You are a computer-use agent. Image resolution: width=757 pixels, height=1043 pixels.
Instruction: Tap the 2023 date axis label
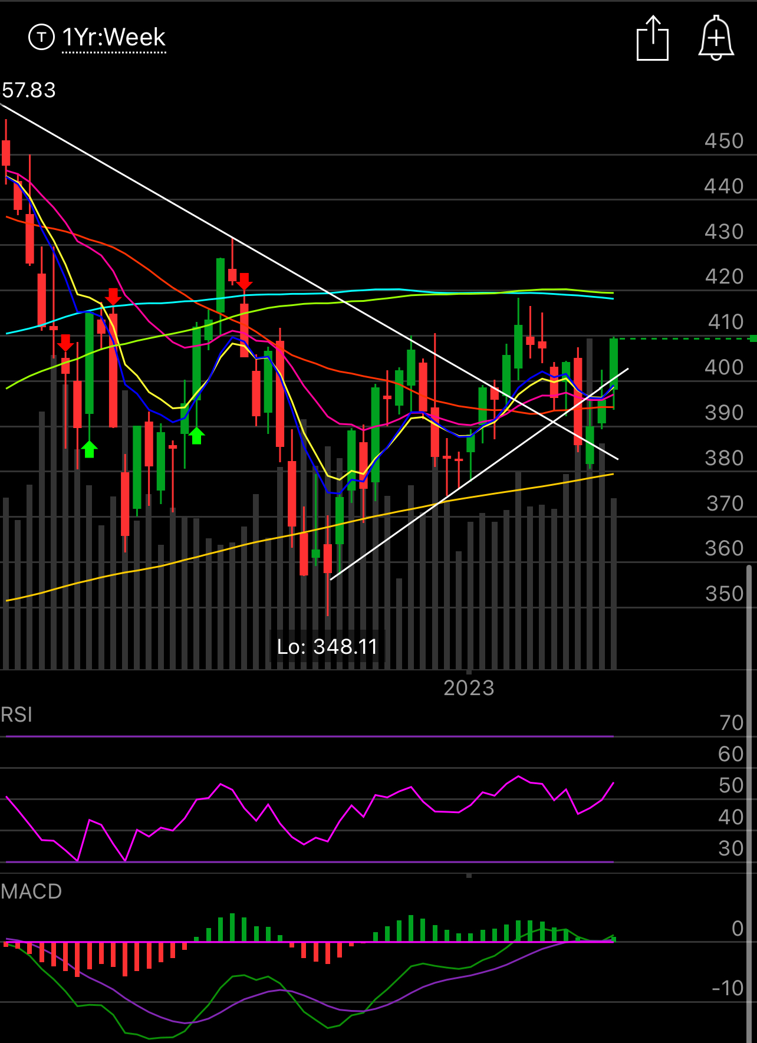click(x=469, y=688)
